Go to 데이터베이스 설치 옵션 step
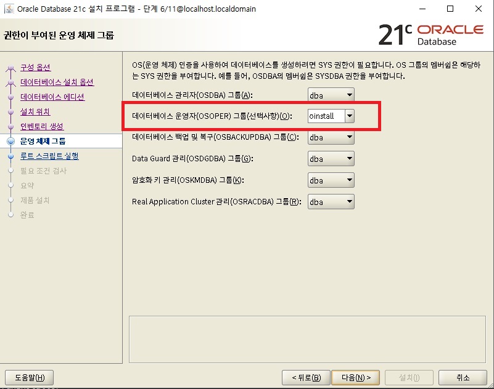The width and height of the screenshot is (494, 389). (x=57, y=82)
